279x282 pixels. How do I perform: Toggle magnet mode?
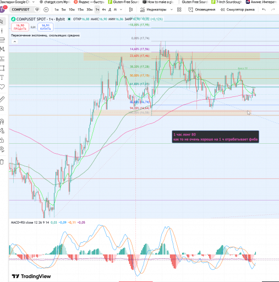(2, 122)
